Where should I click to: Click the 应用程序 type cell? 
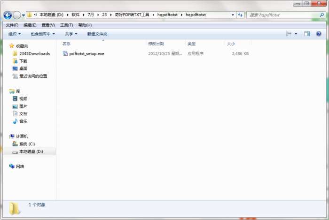pyautogui.click(x=196, y=53)
